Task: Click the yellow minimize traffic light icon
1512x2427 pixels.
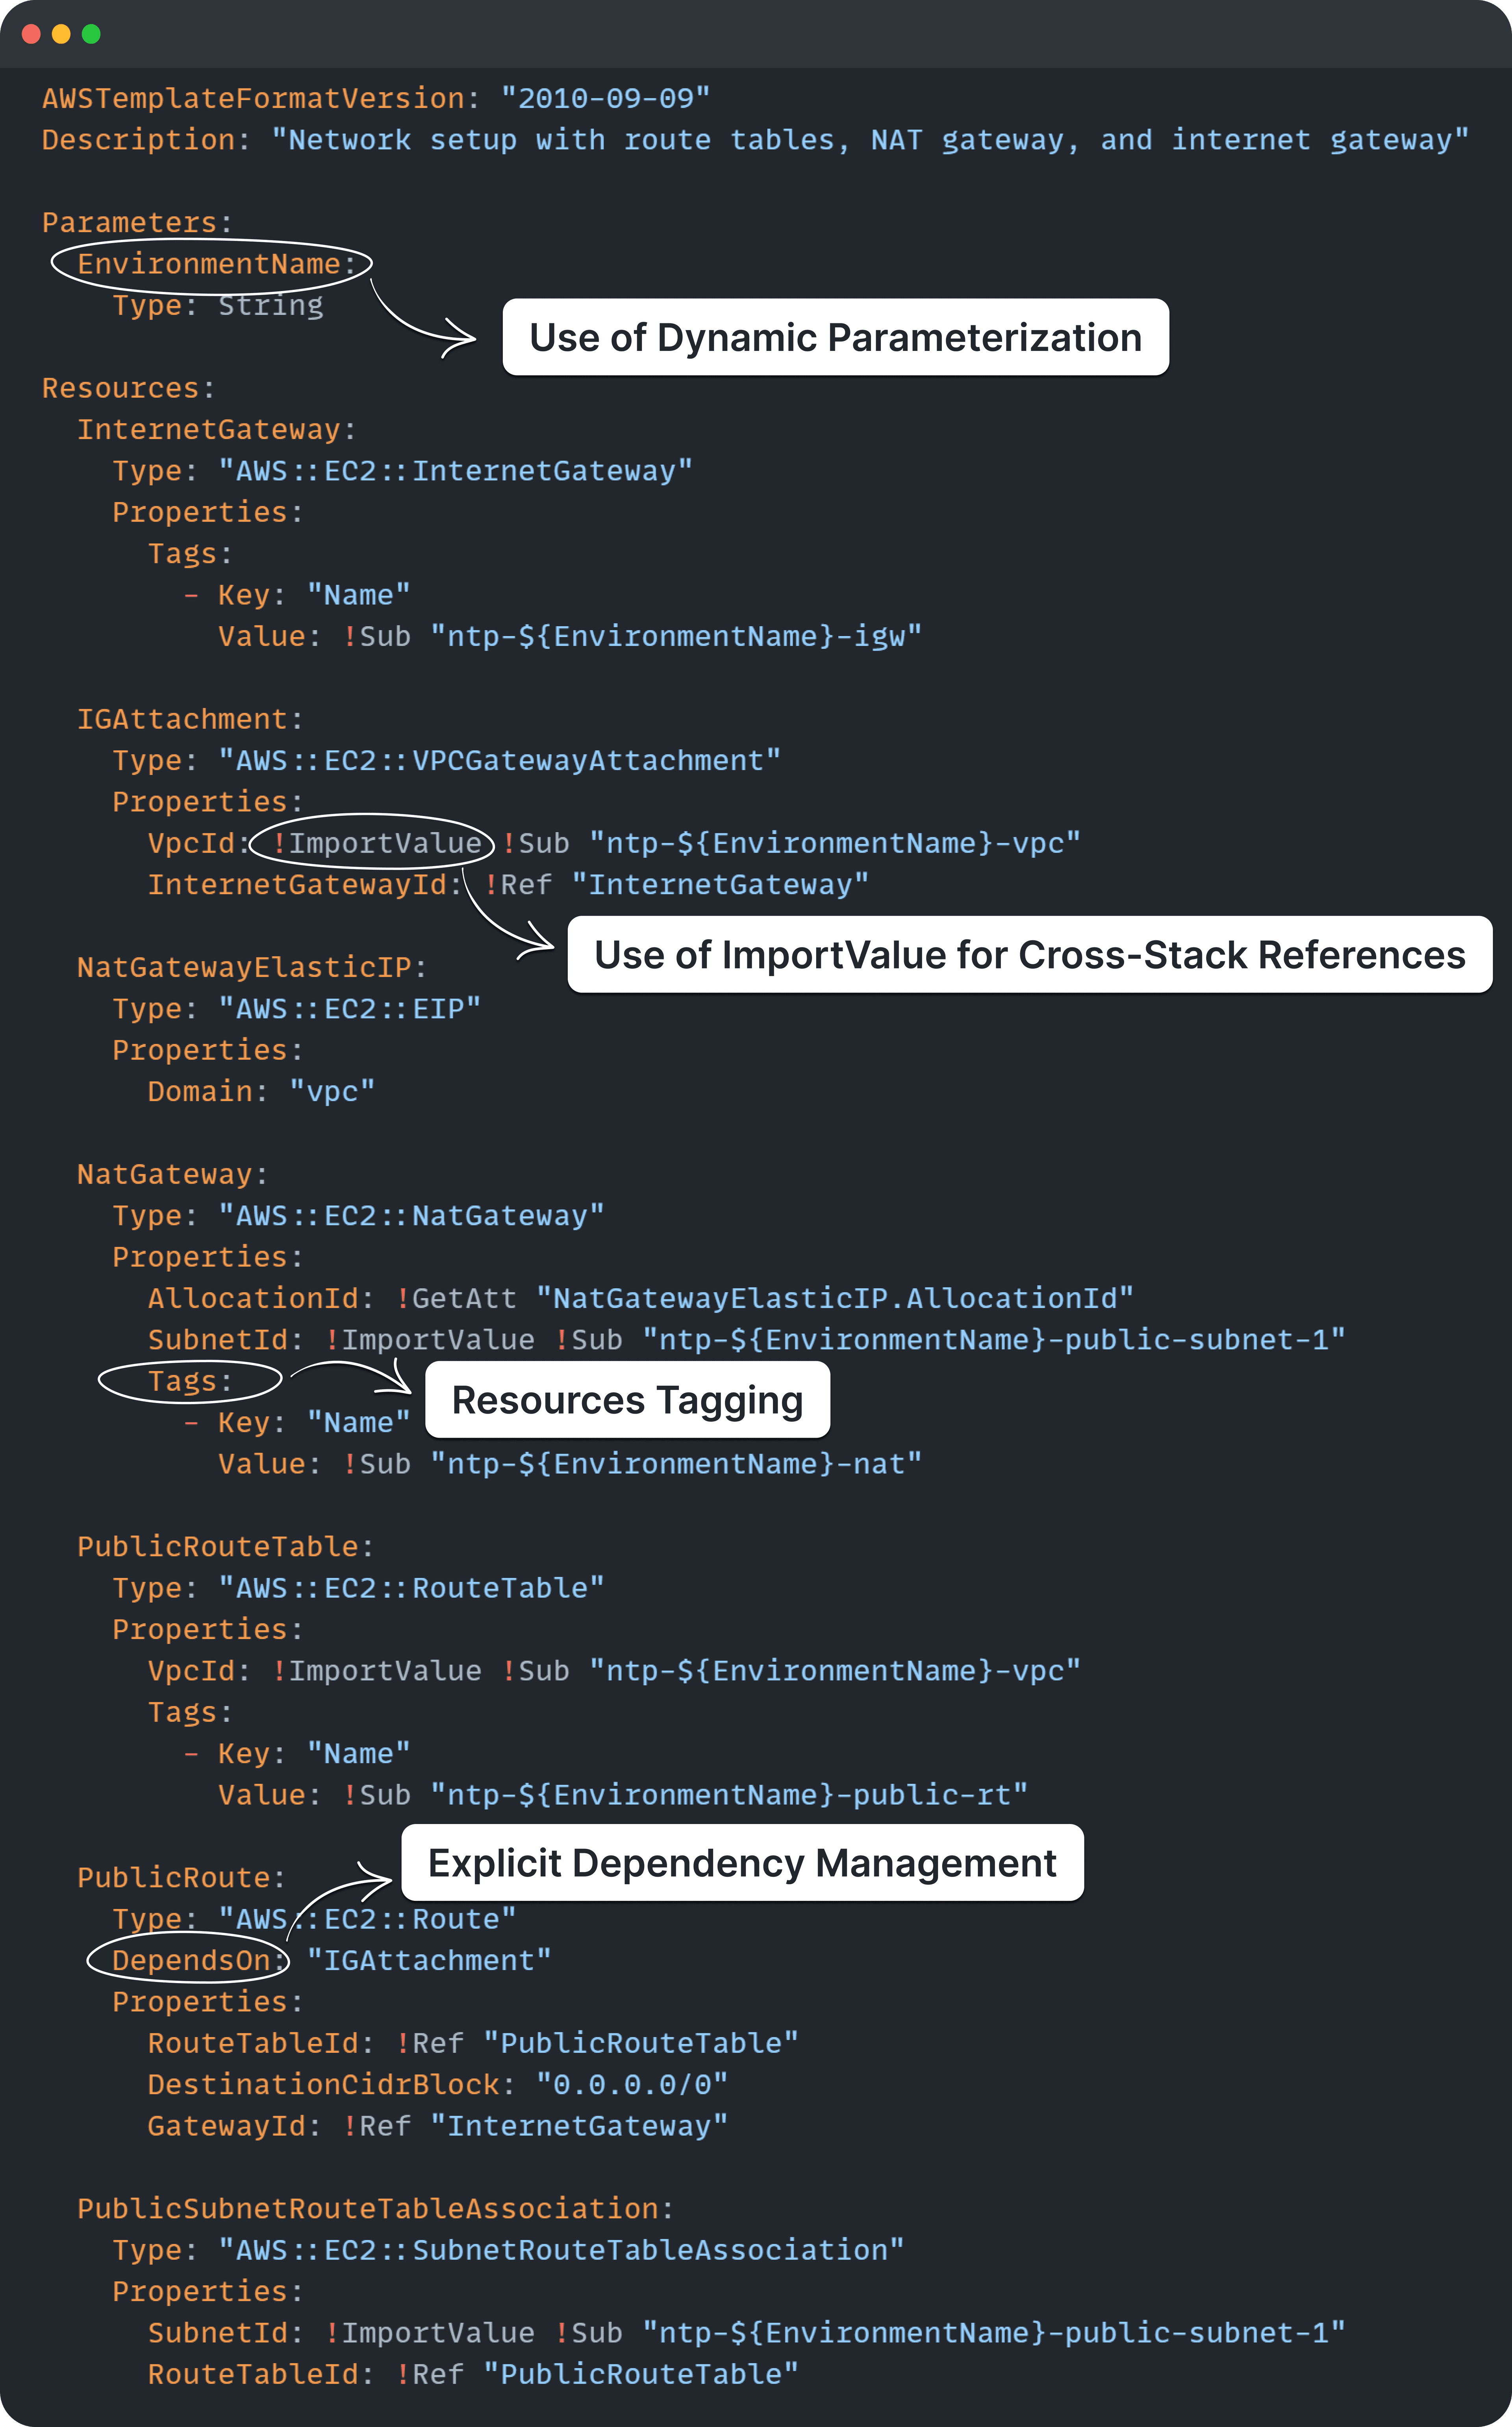Action: (62, 33)
